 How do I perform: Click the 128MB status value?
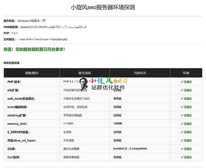point(118,123)
